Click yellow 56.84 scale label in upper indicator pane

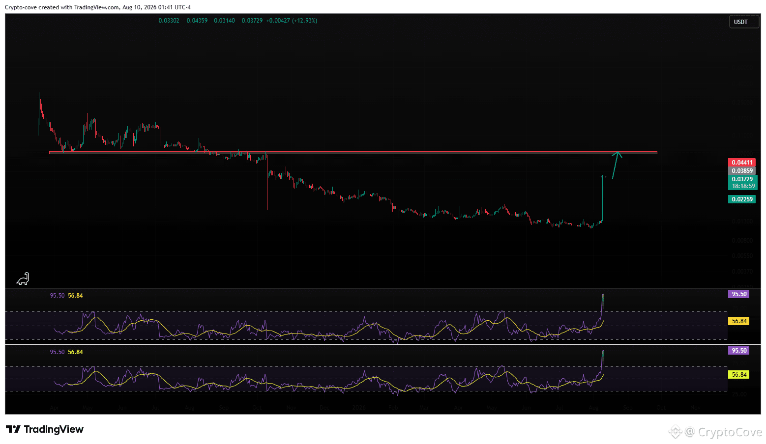tap(739, 321)
